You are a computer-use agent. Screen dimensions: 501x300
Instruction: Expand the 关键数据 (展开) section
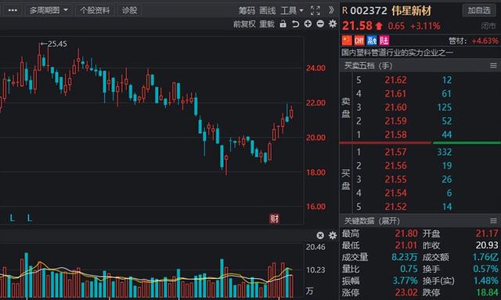[372, 221]
